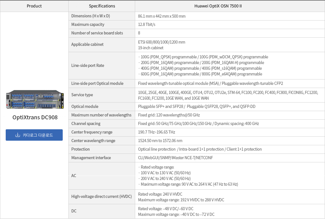325x219 pixels.
Task: Select Pluggable SFP+ and SFP28 value
Action: point(161,107)
